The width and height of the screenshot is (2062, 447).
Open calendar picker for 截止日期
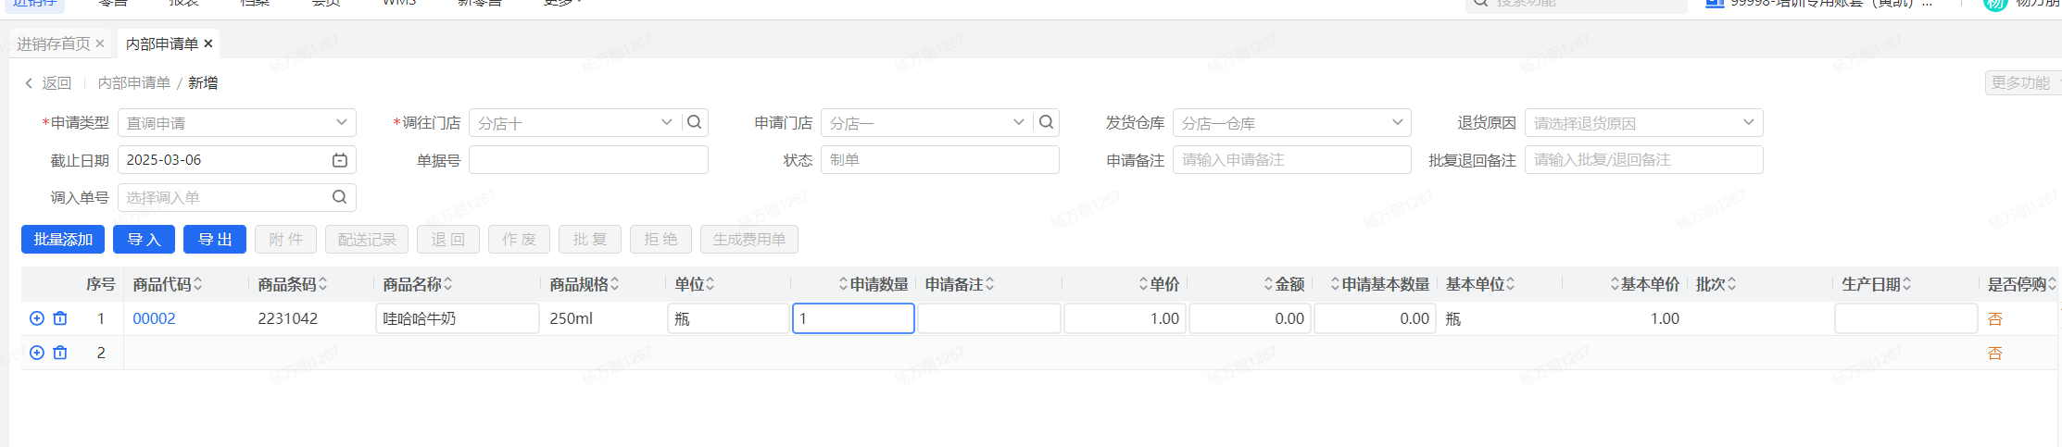[x=340, y=160]
